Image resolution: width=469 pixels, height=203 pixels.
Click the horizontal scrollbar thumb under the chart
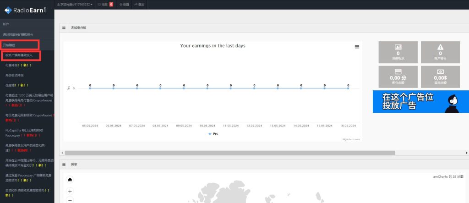pyautogui.click(x=230, y=153)
